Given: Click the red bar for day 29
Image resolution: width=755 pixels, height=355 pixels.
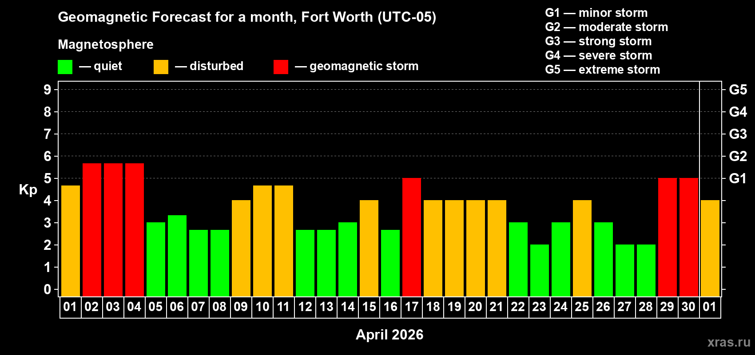Looking at the screenshot, I should click(668, 237).
